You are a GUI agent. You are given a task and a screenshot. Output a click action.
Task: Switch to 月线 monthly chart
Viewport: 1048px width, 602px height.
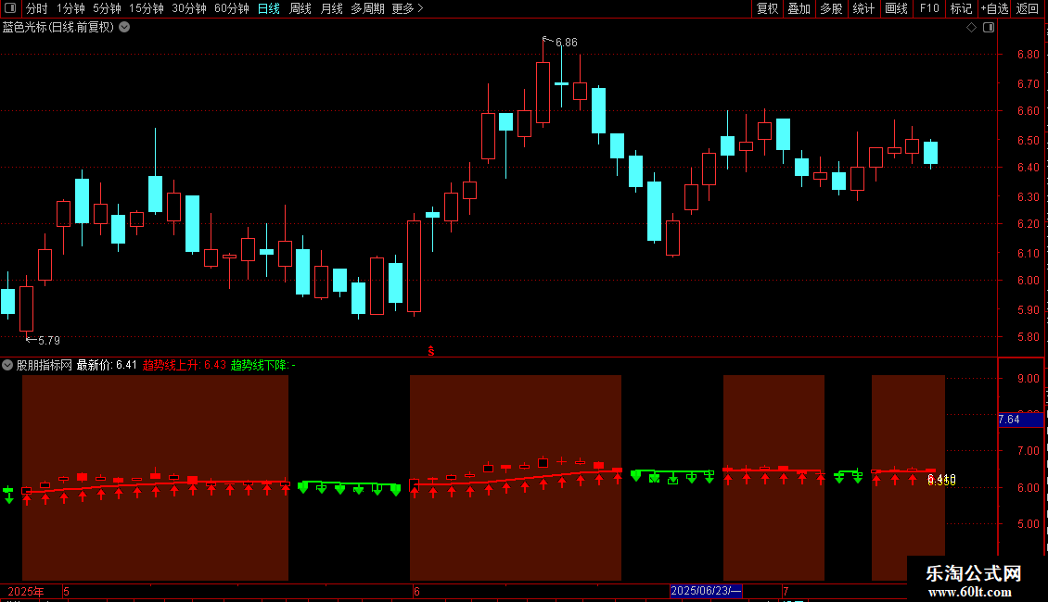[331, 8]
